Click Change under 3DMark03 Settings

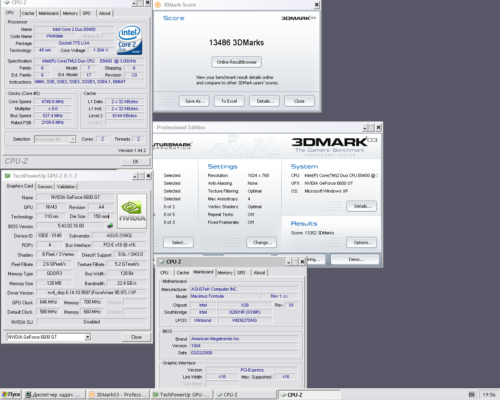(x=262, y=243)
